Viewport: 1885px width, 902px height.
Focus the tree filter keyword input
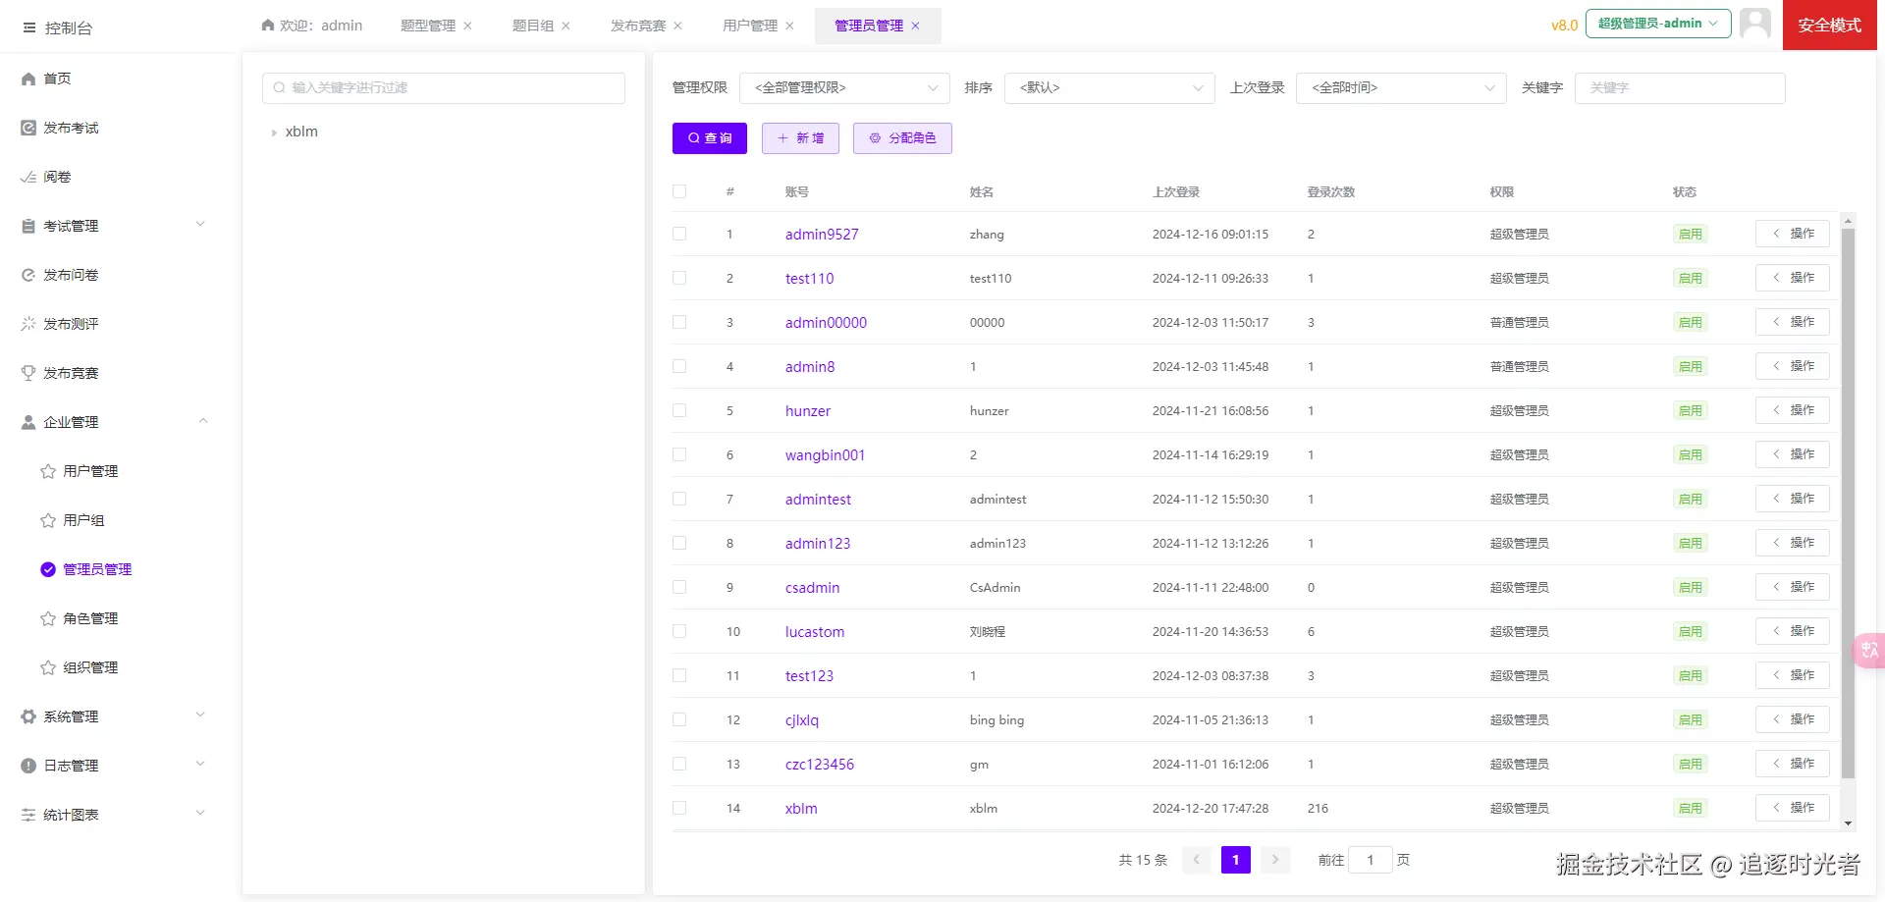(444, 87)
